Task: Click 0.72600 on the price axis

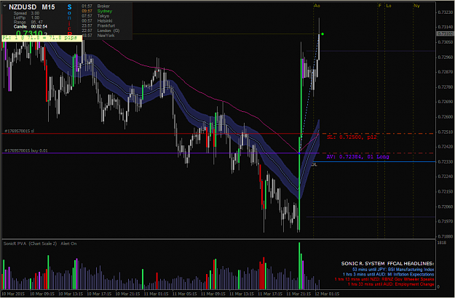Action: coord(445,117)
